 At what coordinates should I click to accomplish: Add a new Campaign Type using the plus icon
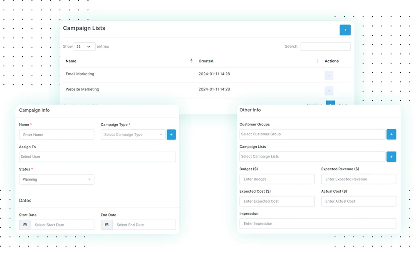[x=171, y=134]
